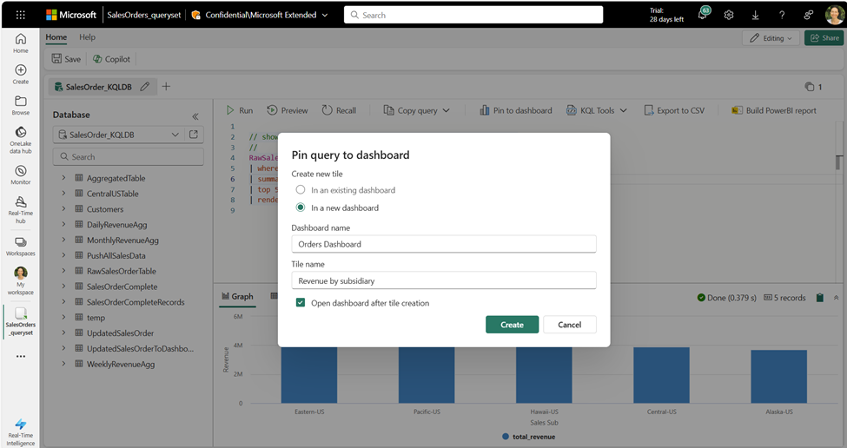This screenshot has height=448, width=847.
Task: Open Monitor in left sidebar
Action: click(x=21, y=175)
